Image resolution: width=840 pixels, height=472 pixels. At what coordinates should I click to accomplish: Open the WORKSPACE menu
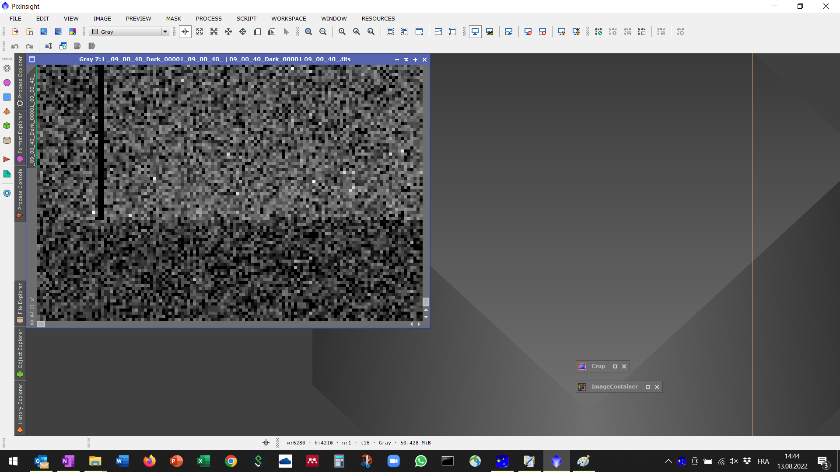click(x=289, y=18)
